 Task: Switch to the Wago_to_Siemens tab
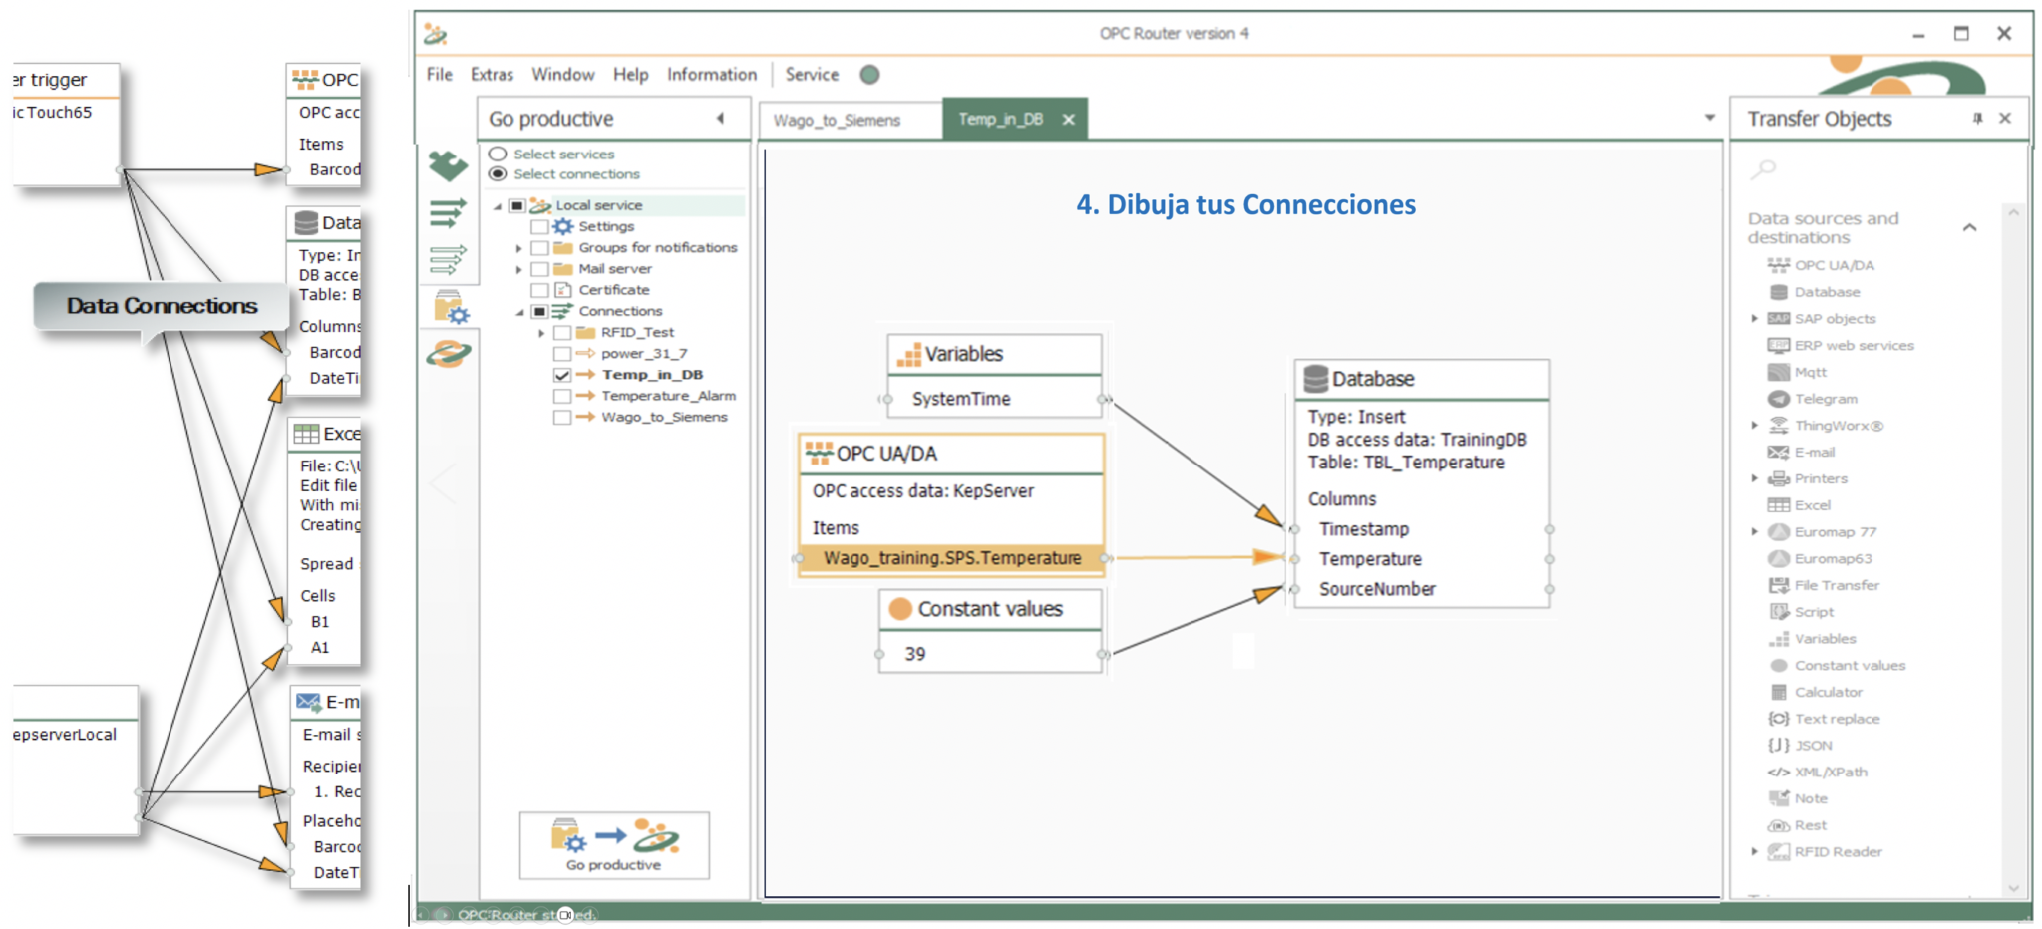(x=837, y=120)
